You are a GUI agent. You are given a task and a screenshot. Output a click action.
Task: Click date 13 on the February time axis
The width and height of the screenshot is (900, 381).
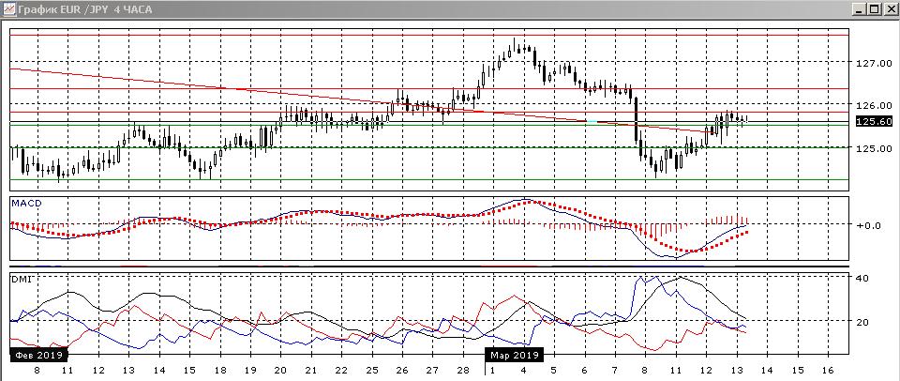[x=128, y=372]
